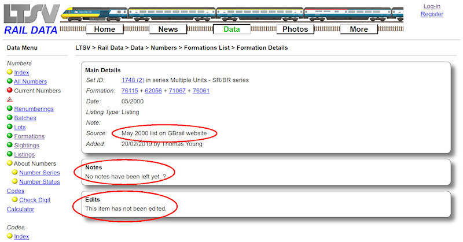
Task: Click the green bullet beside Listings
Action: tap(10, 154)
